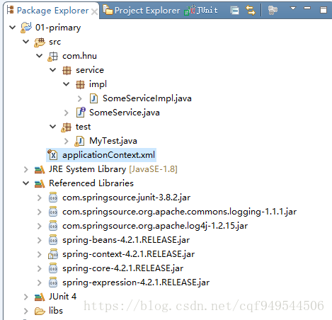Viewport: 332px width, 320px height.
Task: Select spring-context-4.2.1.RELEASE.jar label
Action: tap(128, 254)
